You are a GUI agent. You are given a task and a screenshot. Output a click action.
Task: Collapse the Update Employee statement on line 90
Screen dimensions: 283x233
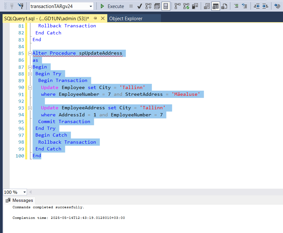(30, 88)
